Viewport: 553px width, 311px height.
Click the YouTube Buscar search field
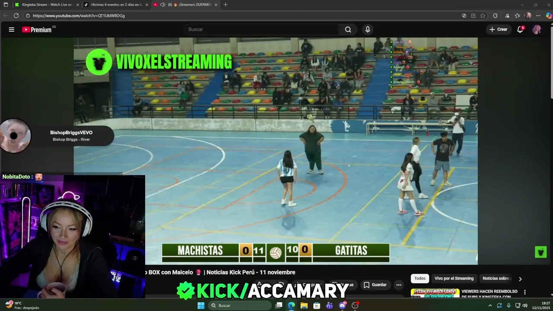tap(261, 29)
